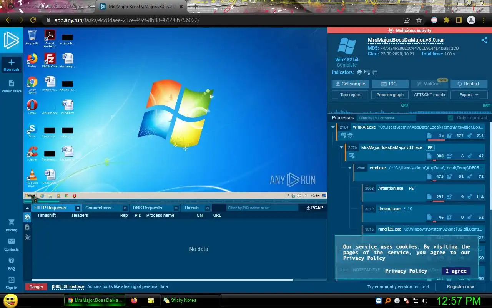Switch to the DNS Requests tab
Screen dimensions: 492x308
155,208
